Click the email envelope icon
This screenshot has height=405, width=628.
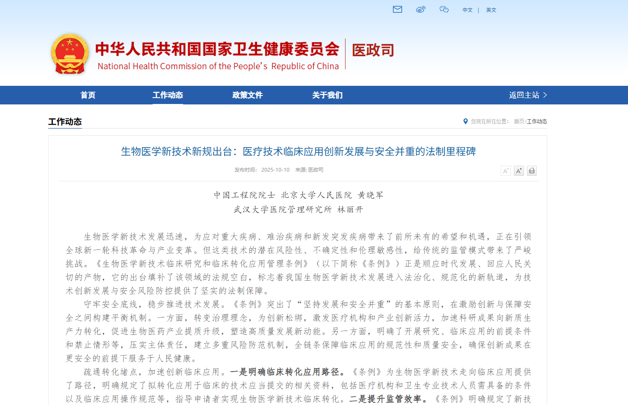(x=397, y=9)
